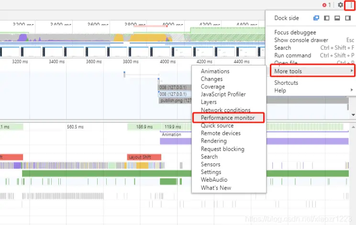This screenshot has width=356, height=225.
Task: Click the purple Animation track bar
Action: tap(176, 141)
